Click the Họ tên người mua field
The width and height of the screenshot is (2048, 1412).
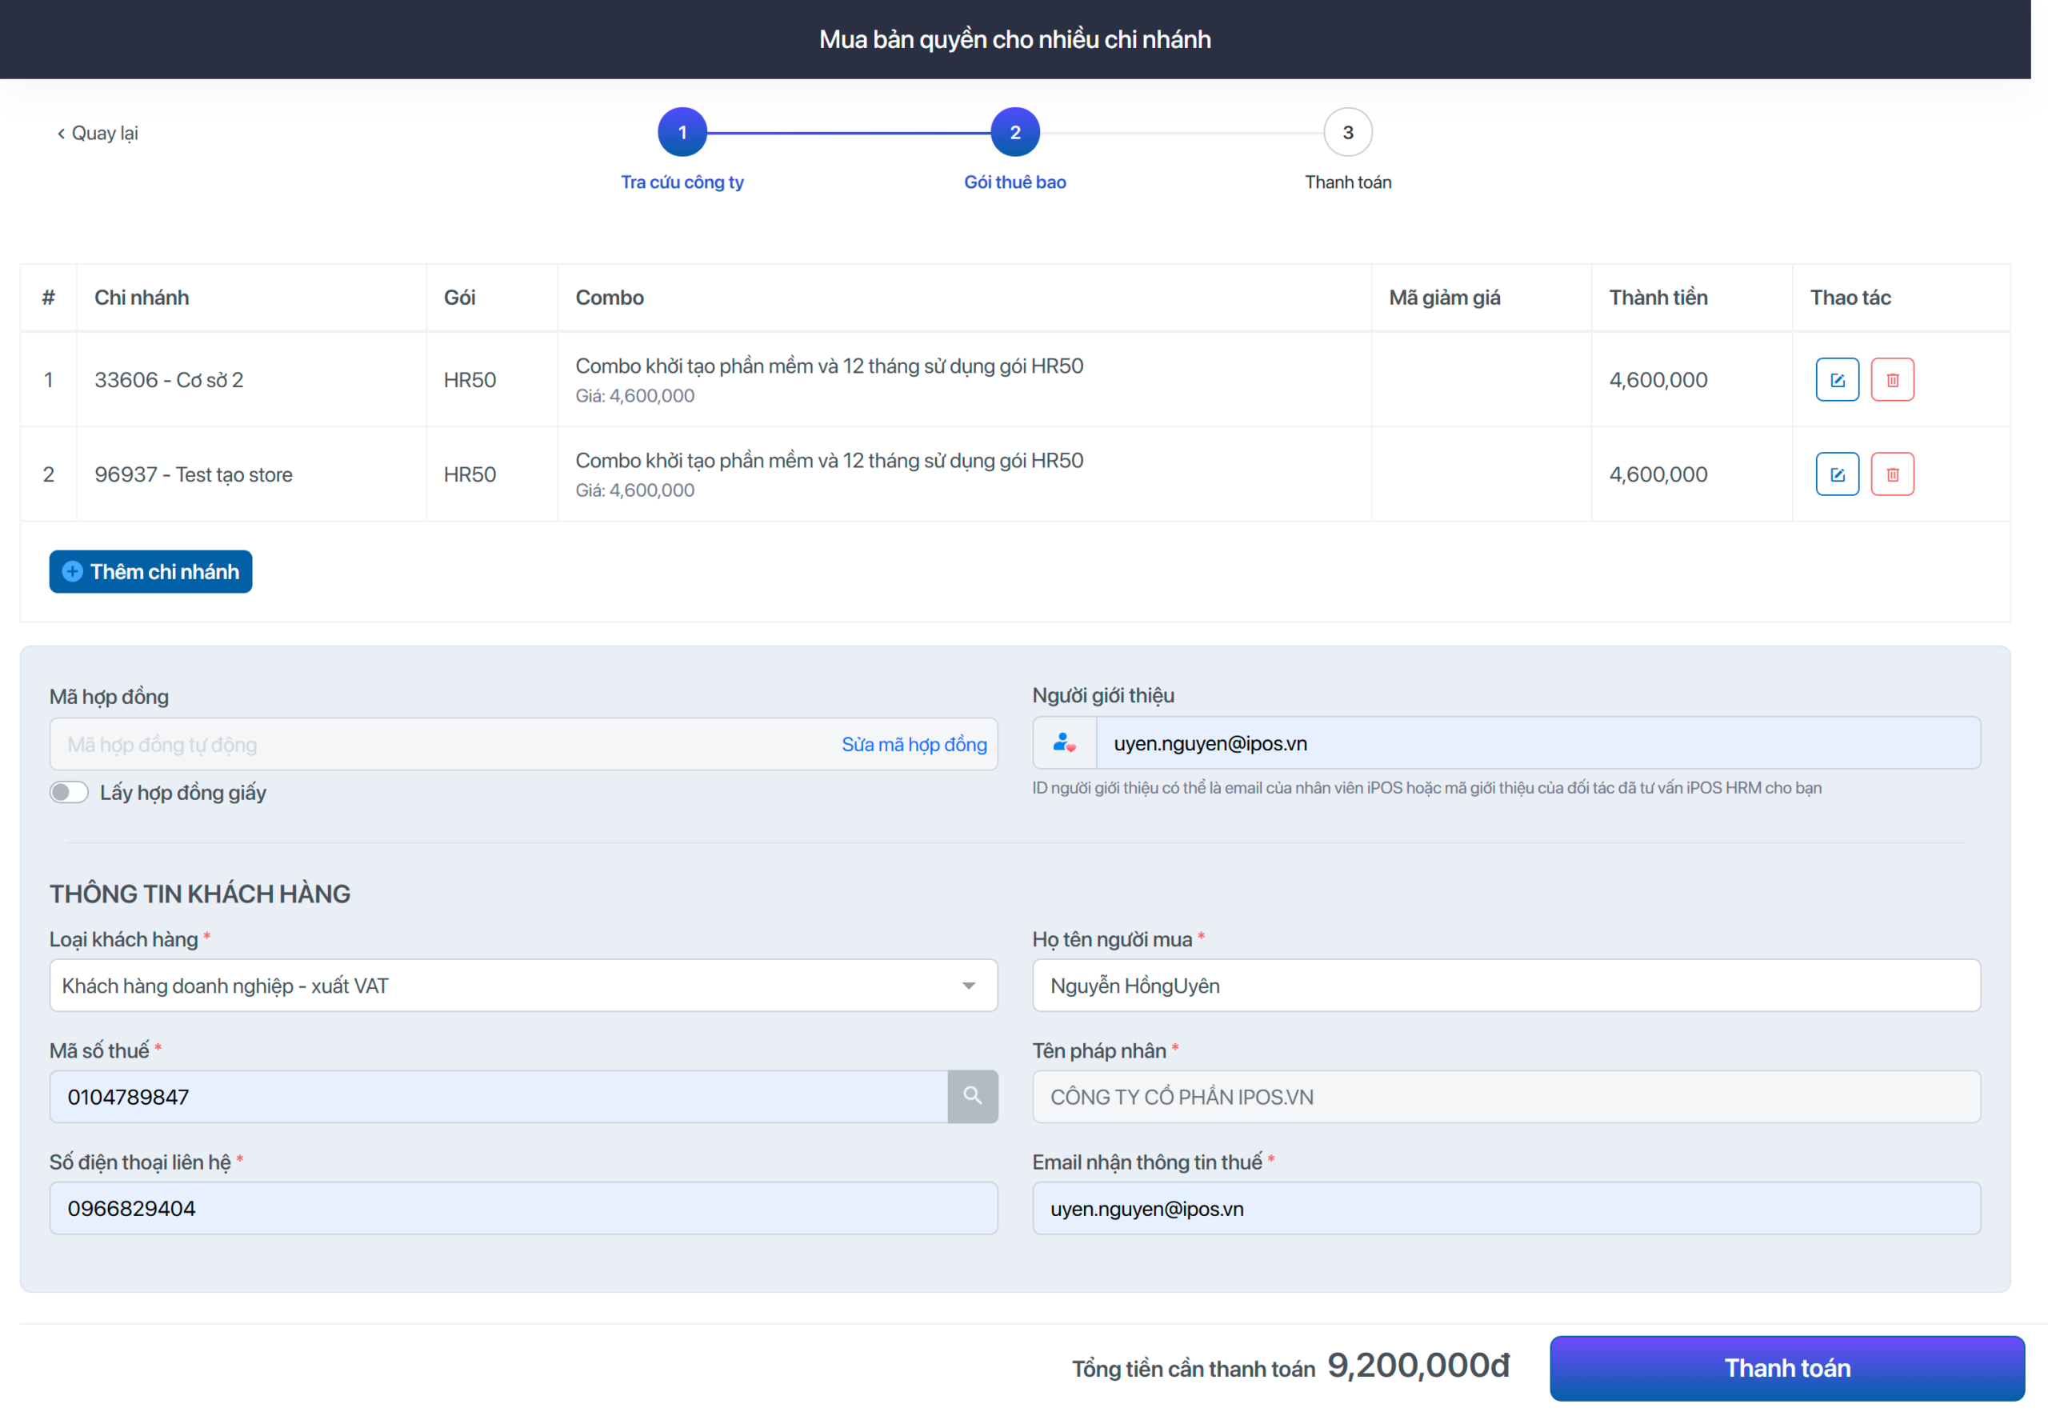click(x=1505, y=986)
